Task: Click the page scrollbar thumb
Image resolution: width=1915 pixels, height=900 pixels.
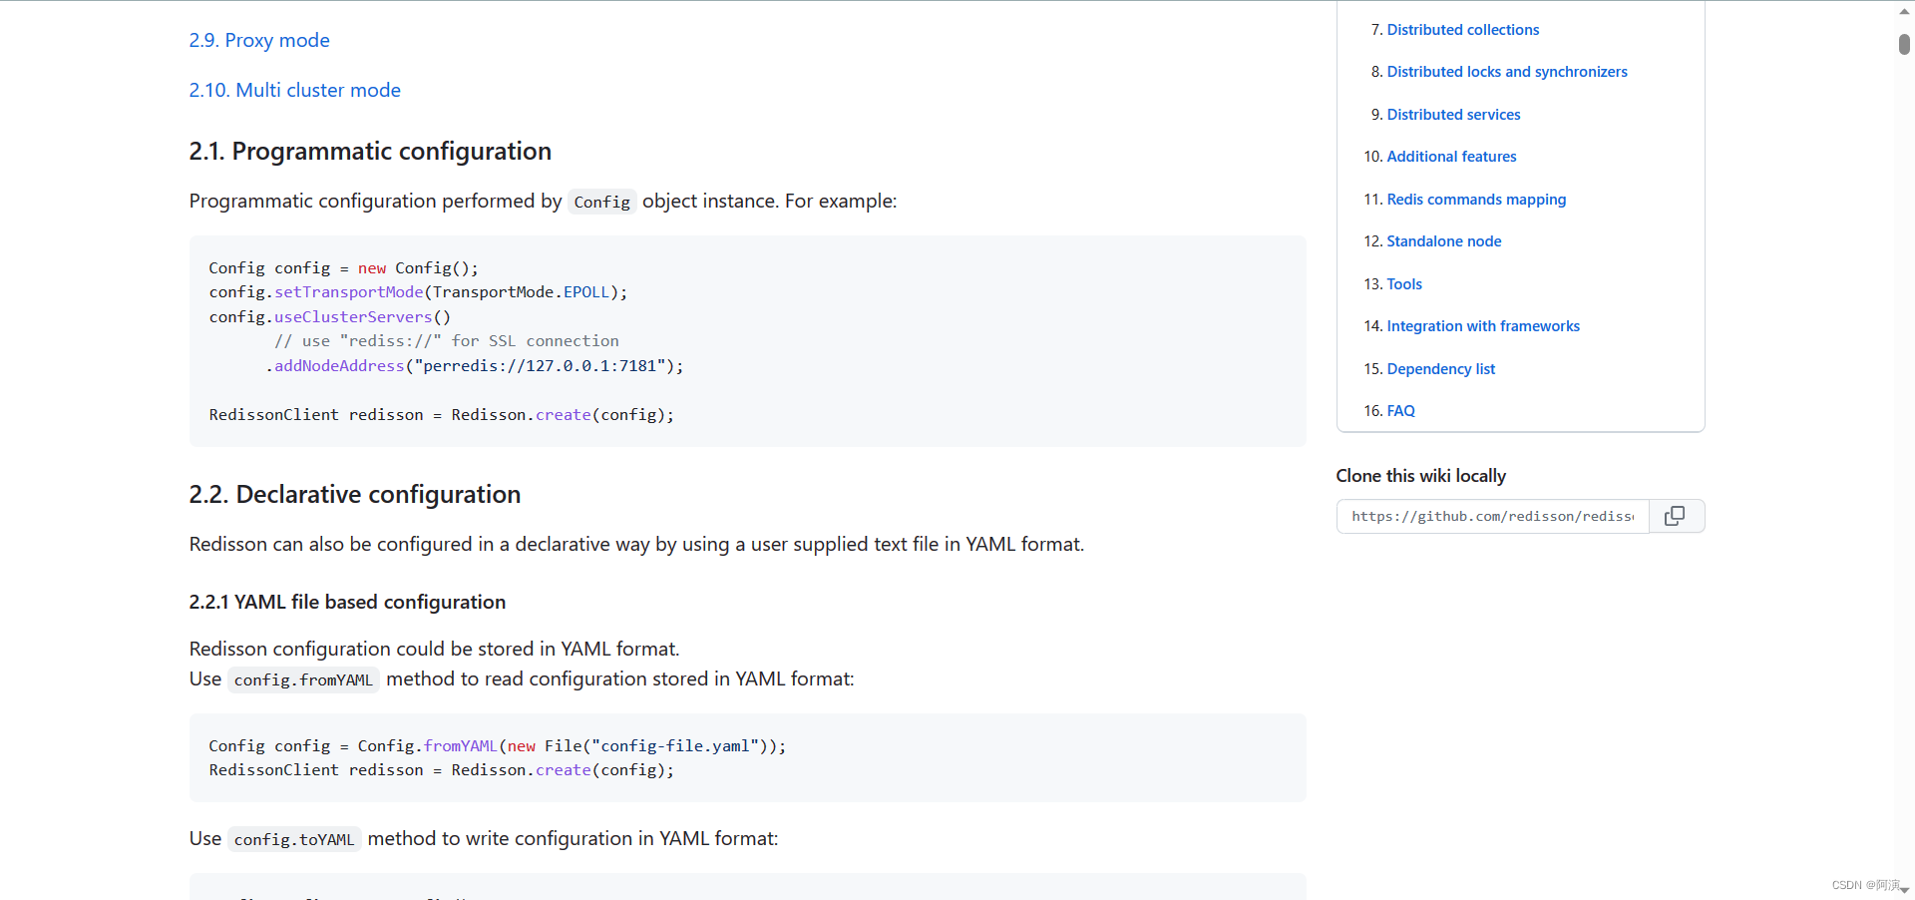Action: pos(1904,44)
